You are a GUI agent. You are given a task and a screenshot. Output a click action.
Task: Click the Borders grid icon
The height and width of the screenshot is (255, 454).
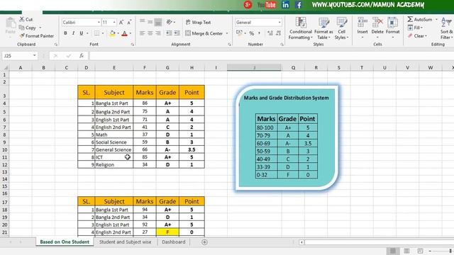[96, 33]
